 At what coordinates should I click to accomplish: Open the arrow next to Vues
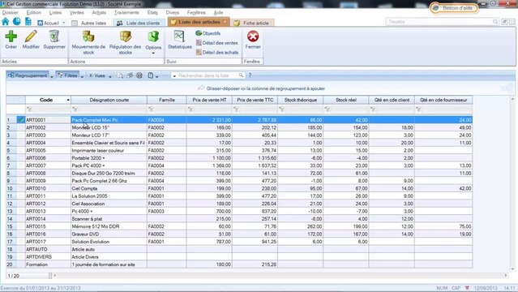(110, 76)
